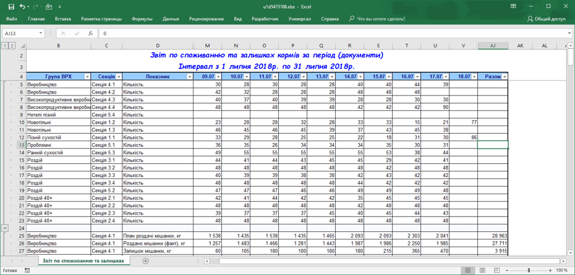The height and width of the screenshot is (275, 575).
Task: Open the Ribbon Display Options icon
Action: 513,6
